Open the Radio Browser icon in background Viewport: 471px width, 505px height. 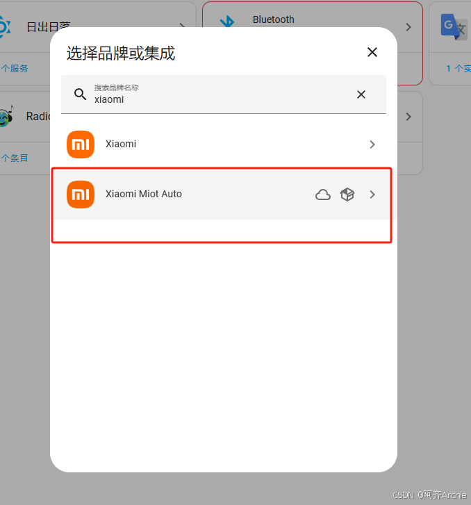[x=6, y=116]
